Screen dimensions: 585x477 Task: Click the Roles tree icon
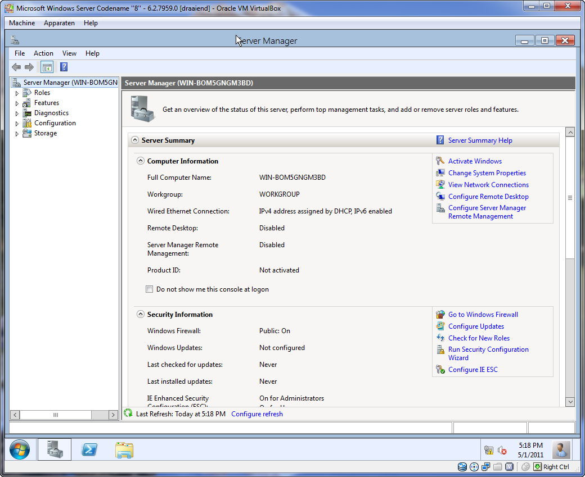(x=27, y=93)
